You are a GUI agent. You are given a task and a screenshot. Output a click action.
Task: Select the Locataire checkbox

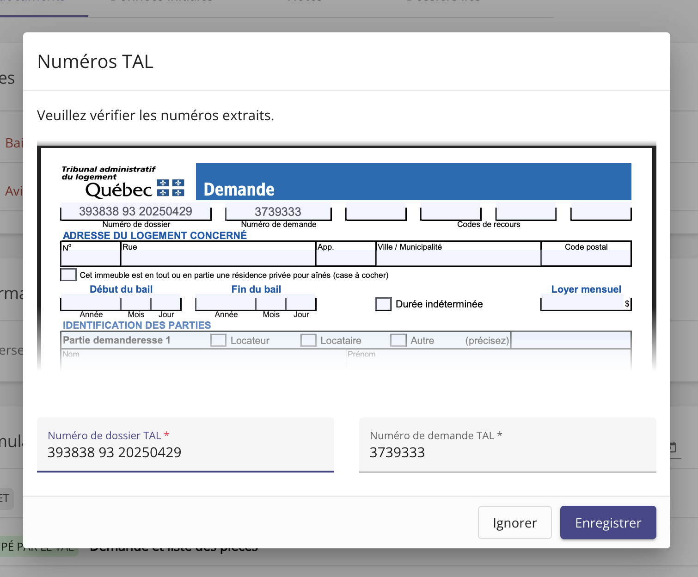click(x=308, y=340)
